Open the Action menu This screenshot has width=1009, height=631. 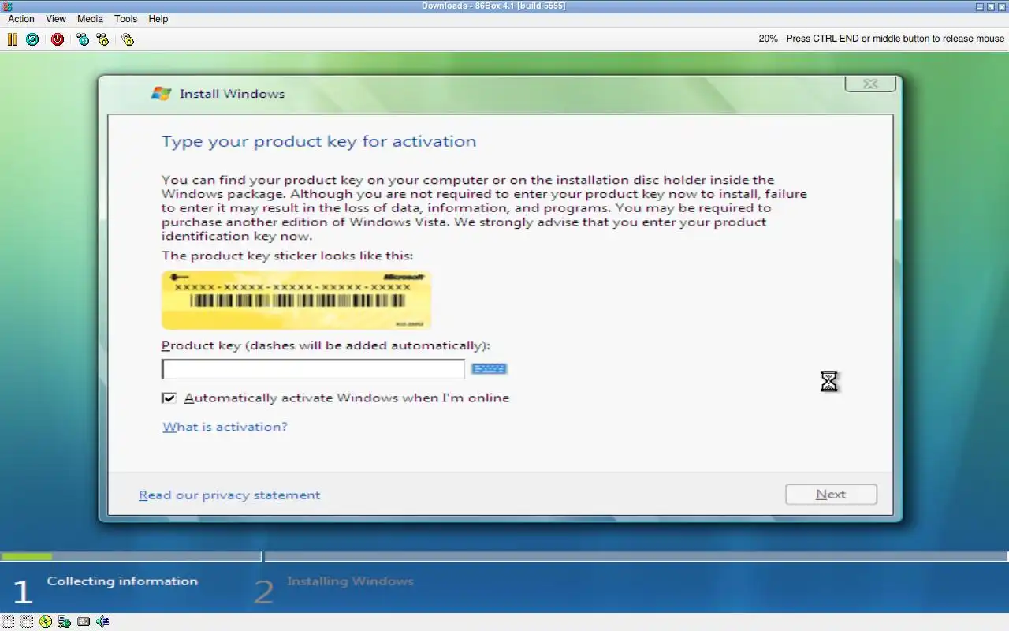point(21,19)
